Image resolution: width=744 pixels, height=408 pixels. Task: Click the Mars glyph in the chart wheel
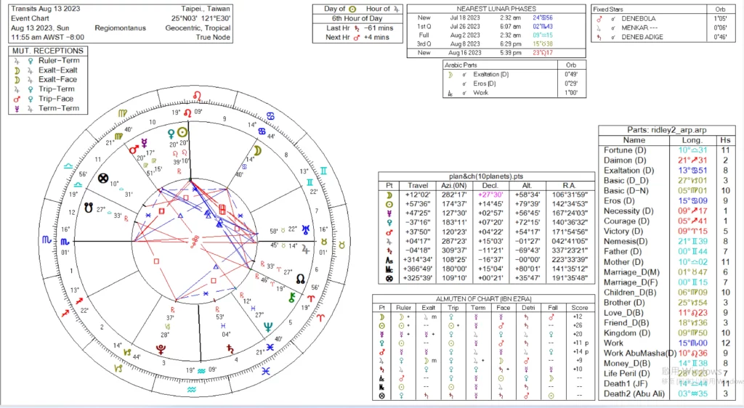[x=134, y=150]
